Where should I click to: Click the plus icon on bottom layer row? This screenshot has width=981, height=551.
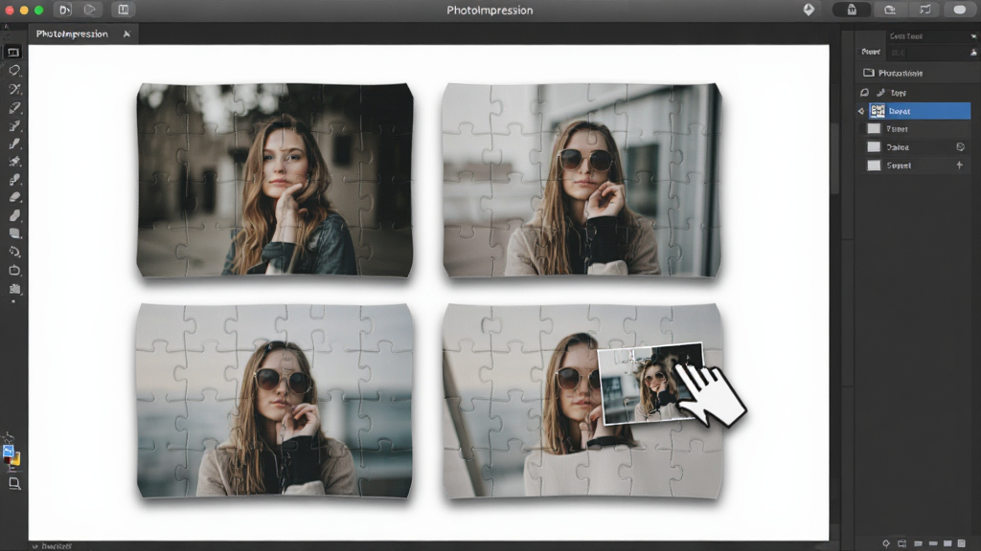click(959, 165)
